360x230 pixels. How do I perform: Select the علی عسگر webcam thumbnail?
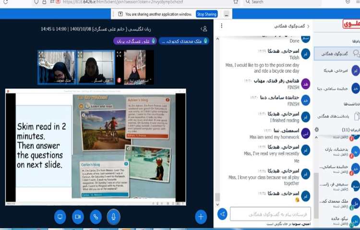point(96,68)
